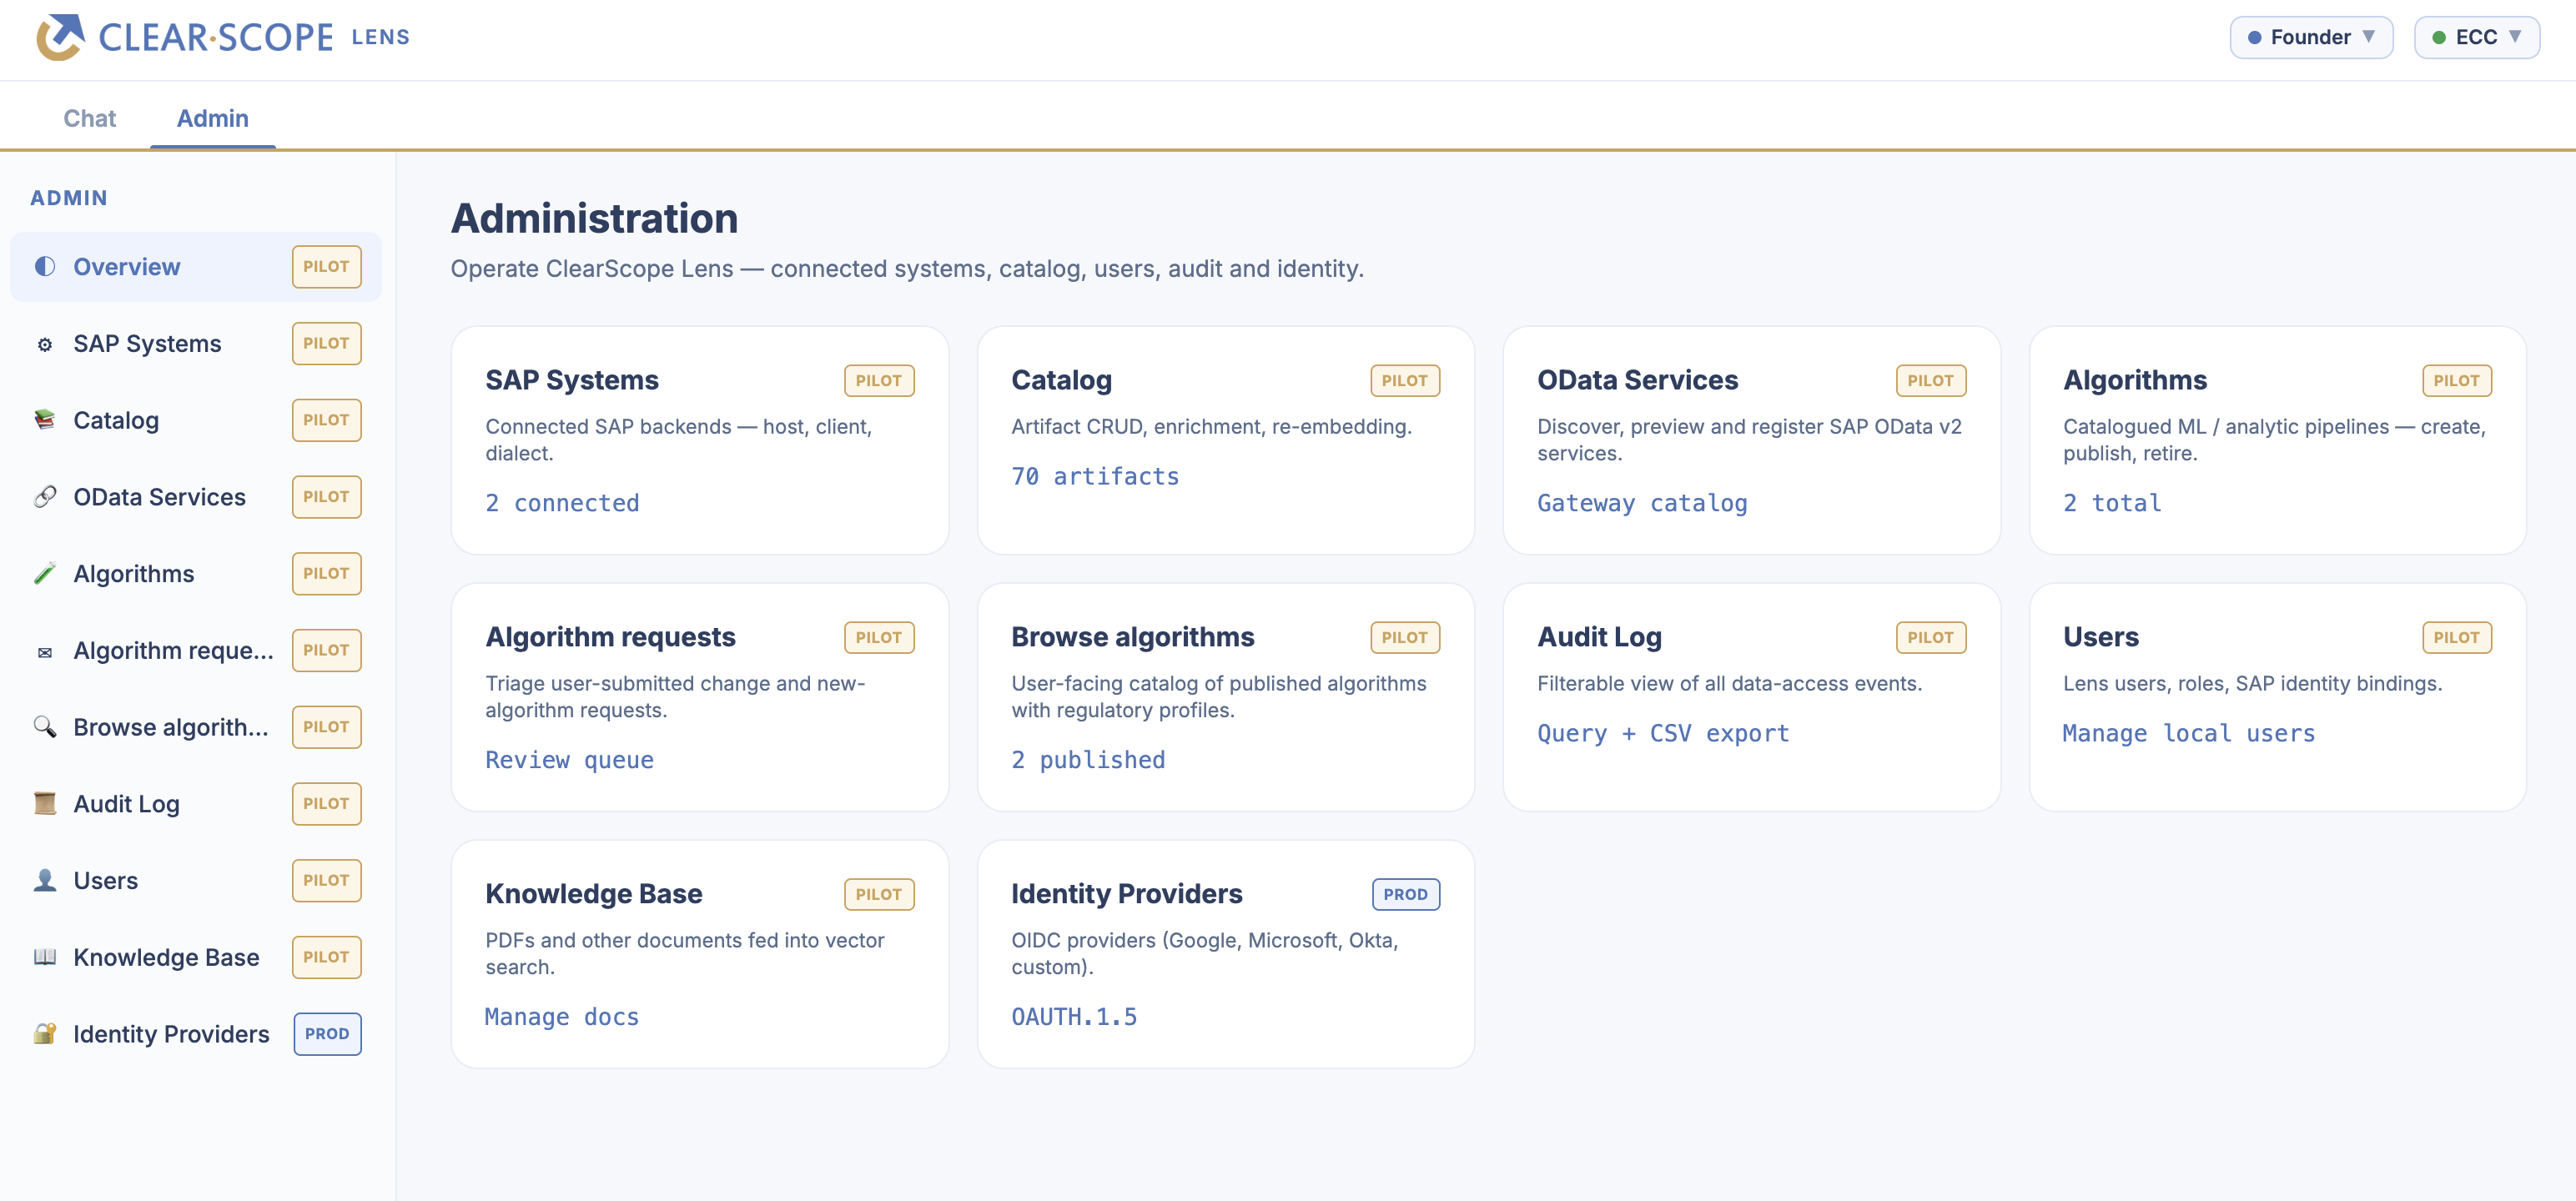Open Overview in the admin sidebar
2576x1201 pixels.
[196, 267]
